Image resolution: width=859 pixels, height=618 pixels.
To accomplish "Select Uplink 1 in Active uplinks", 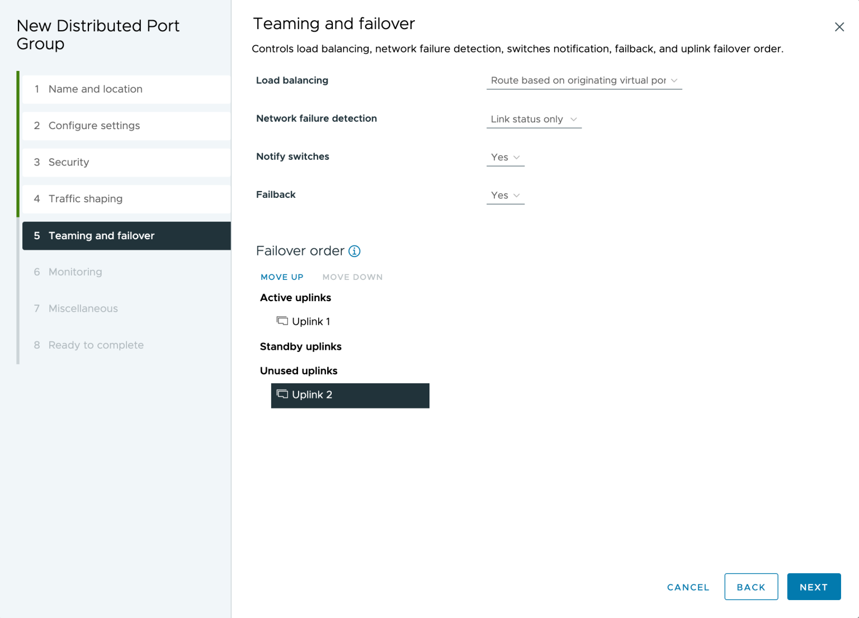I will (311, 322).
